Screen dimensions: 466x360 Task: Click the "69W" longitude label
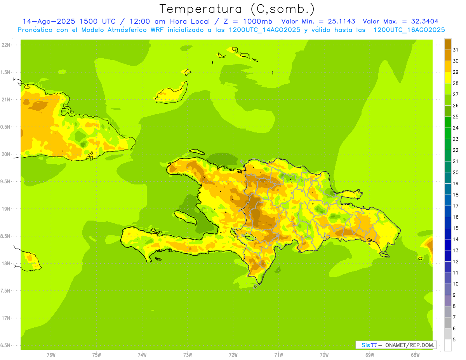pyautogui.click(x=370, y=355)
